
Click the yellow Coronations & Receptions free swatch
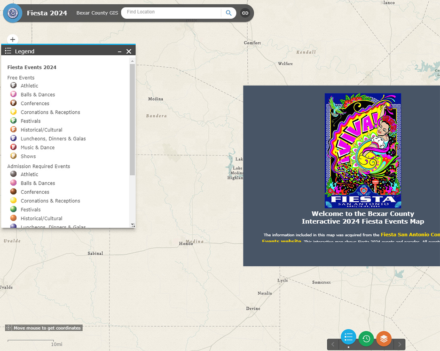[x=13, y=112]
